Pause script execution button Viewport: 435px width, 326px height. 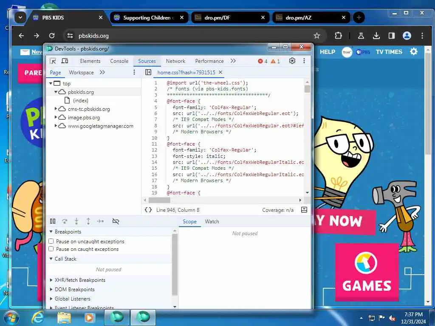[53, 221]
